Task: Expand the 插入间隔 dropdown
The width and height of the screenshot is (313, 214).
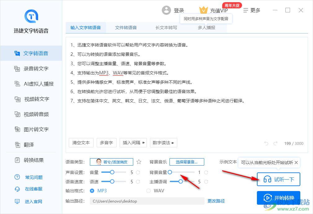Action: point(133,143)
